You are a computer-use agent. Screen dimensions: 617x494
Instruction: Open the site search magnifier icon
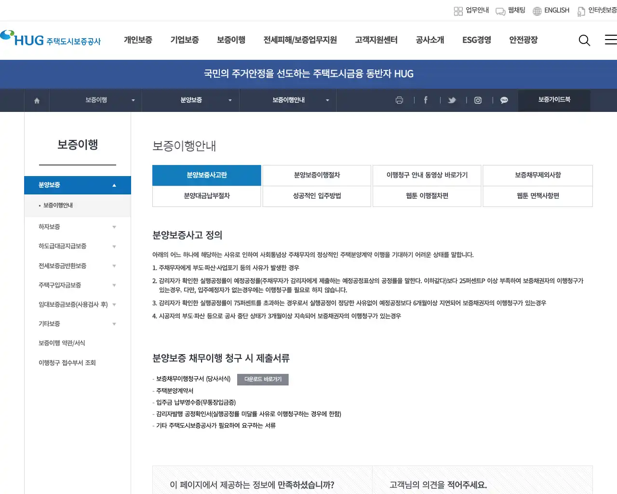[x=584, y=41]
